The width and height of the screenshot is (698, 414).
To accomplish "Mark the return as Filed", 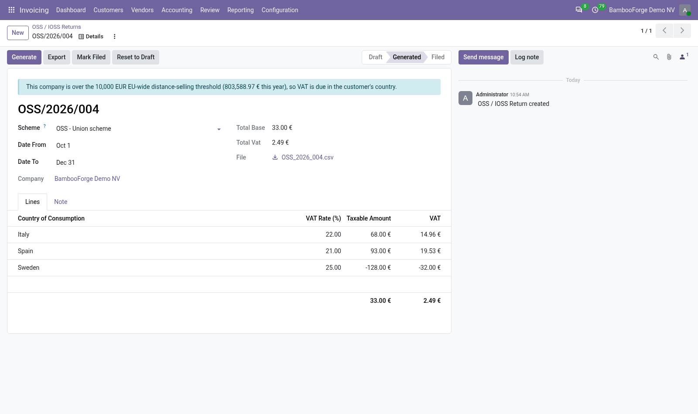I will [91, 57].
